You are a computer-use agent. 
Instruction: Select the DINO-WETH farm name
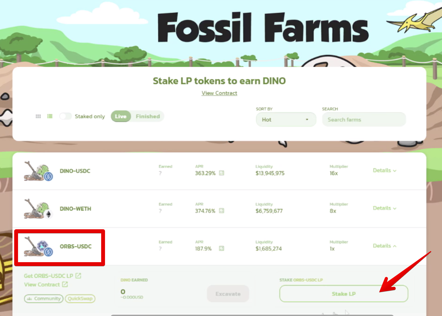click(75, 209)
